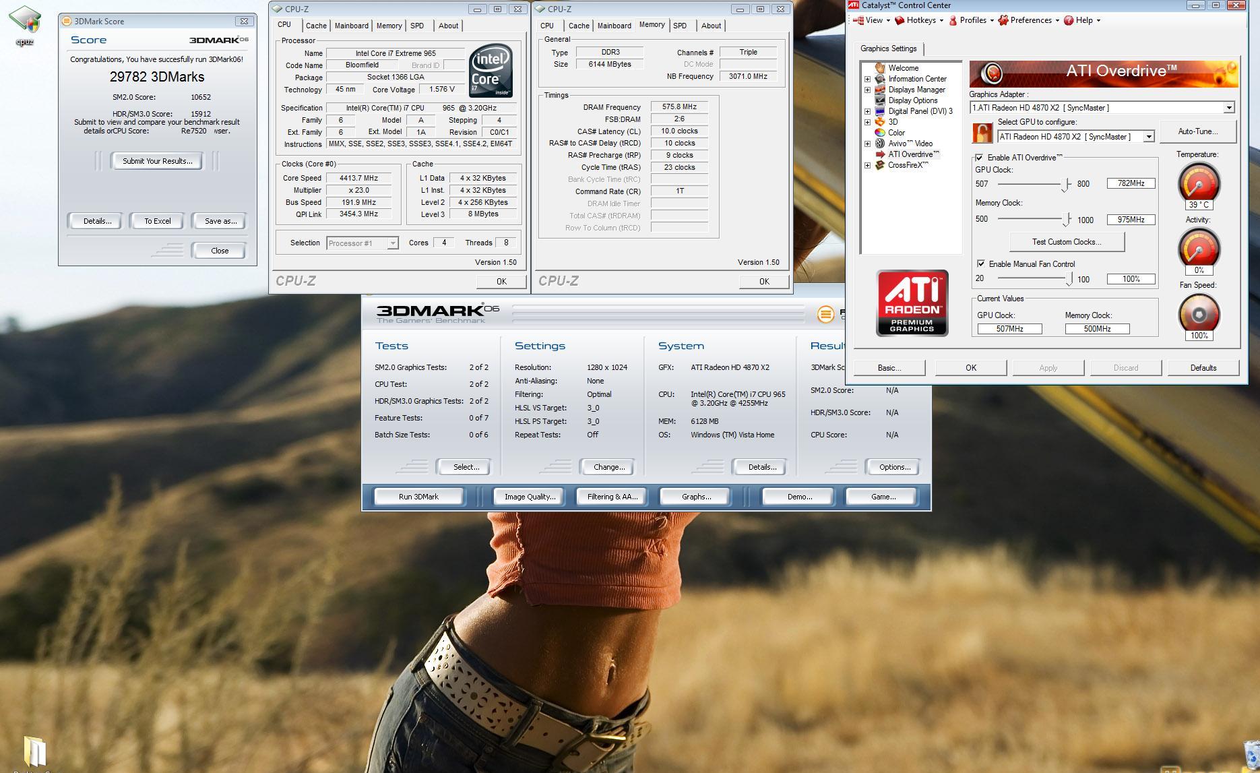The image size is (1260, 773).
Task: Click the fan speed 100% value field
Action: click(1131, 279)
